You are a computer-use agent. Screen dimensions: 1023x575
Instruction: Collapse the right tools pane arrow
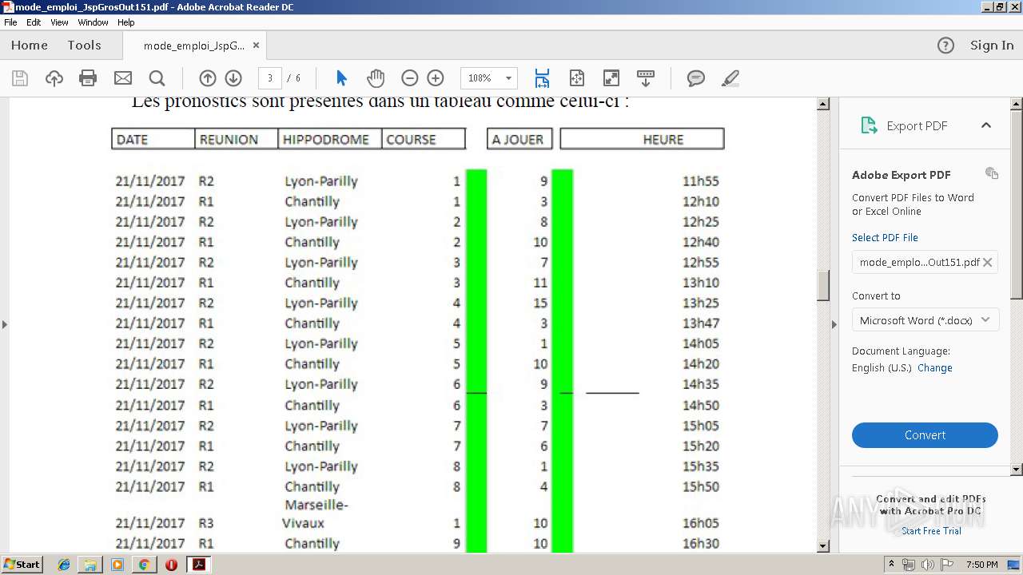coord(834,324)
